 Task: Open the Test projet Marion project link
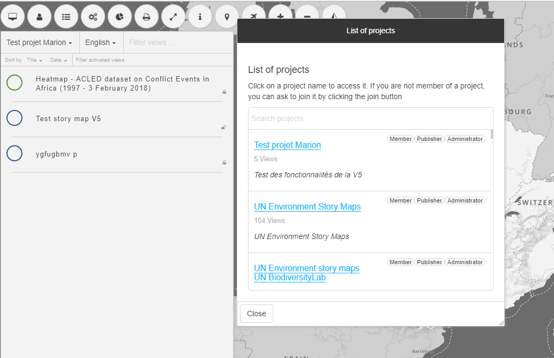[x=287, y=145]
